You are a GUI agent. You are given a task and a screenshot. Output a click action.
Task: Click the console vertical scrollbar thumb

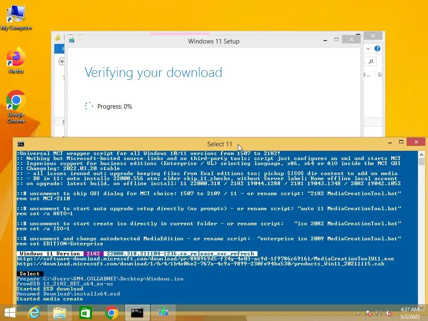tap(421, 162)
